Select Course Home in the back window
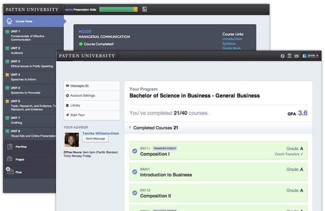Viewport: 325px width, 211px height. pyautogui.click(x=33, y=21)
